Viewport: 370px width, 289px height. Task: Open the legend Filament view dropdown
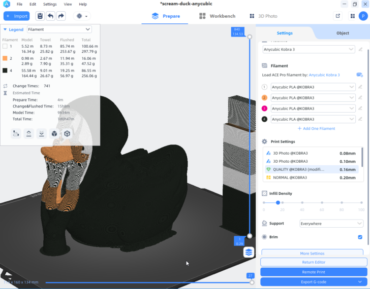tap(59, 29)
